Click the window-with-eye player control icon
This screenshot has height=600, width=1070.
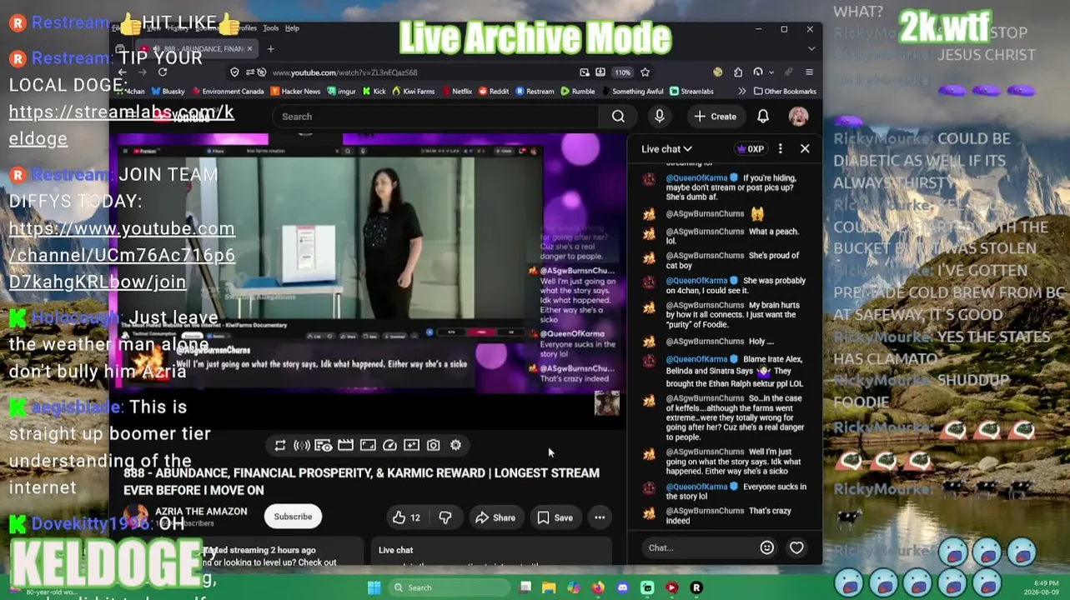coord(324,445)
